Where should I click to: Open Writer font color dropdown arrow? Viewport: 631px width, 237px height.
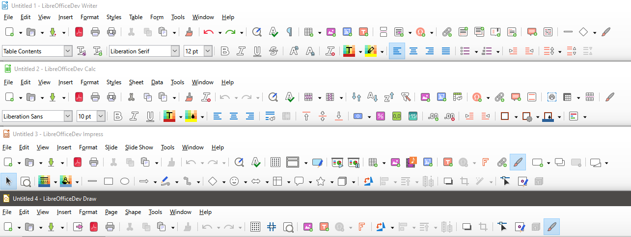(360, 51)
